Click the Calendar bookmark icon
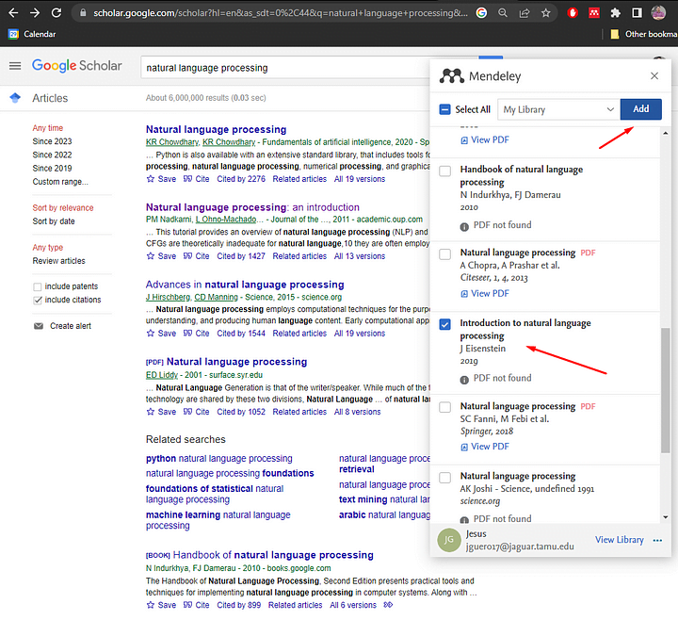 pyautogui.click(x=13, y=34)
